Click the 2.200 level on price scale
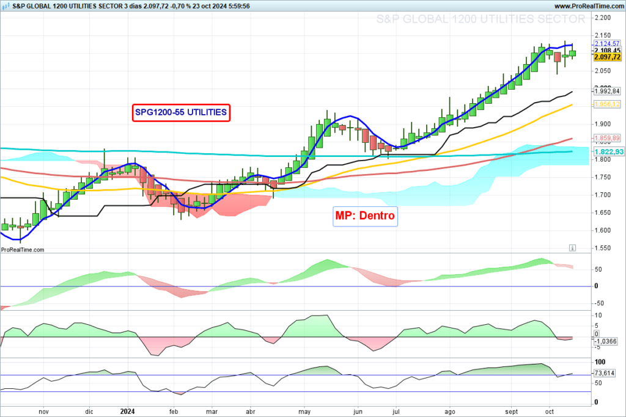 602,18
